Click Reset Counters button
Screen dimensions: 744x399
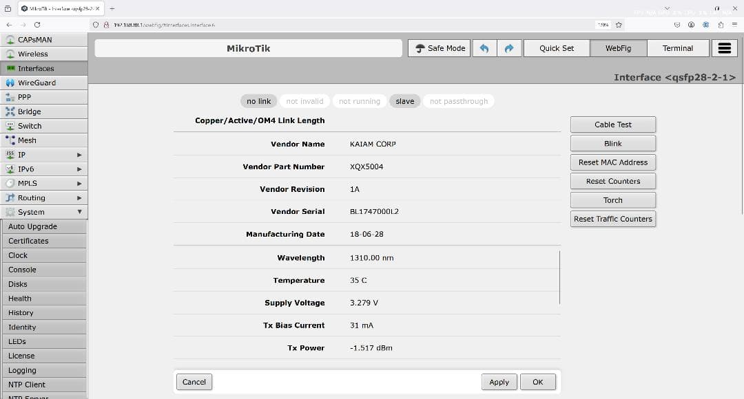(x=613, y=181)
